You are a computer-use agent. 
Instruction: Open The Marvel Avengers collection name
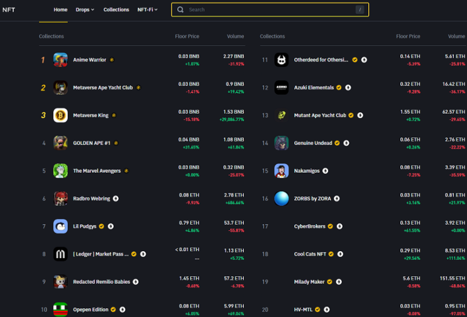click(97, 171)
